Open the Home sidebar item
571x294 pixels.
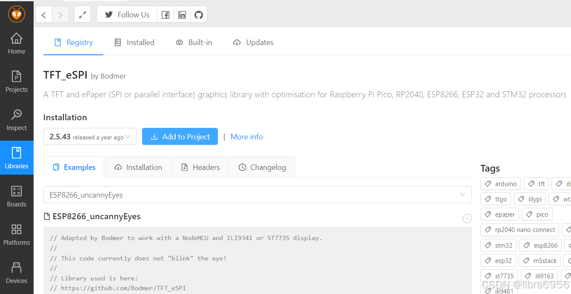[x=17, y=43]
